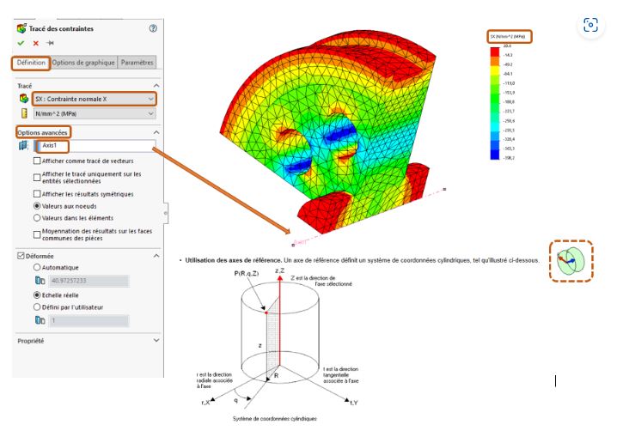623x431 pixels.
Task: Open help via the question mark icon
Action: click(153, 28)
